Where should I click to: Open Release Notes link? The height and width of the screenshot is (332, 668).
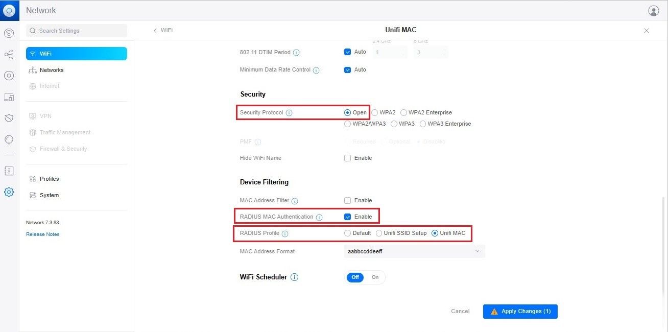pyautogui.click(x=43, y=234)
